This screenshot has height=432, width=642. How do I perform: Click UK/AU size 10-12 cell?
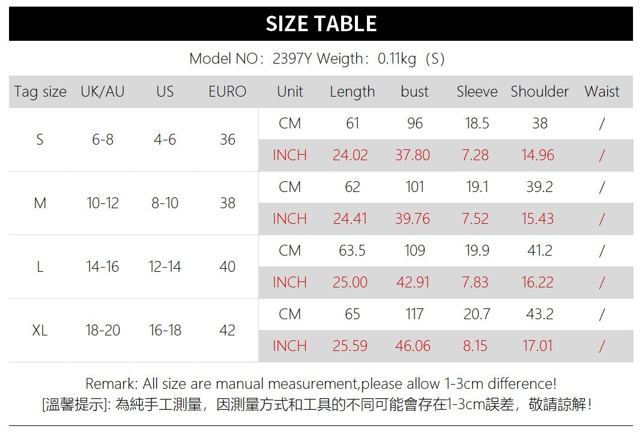pyautogui.click(x=102, y=203)
